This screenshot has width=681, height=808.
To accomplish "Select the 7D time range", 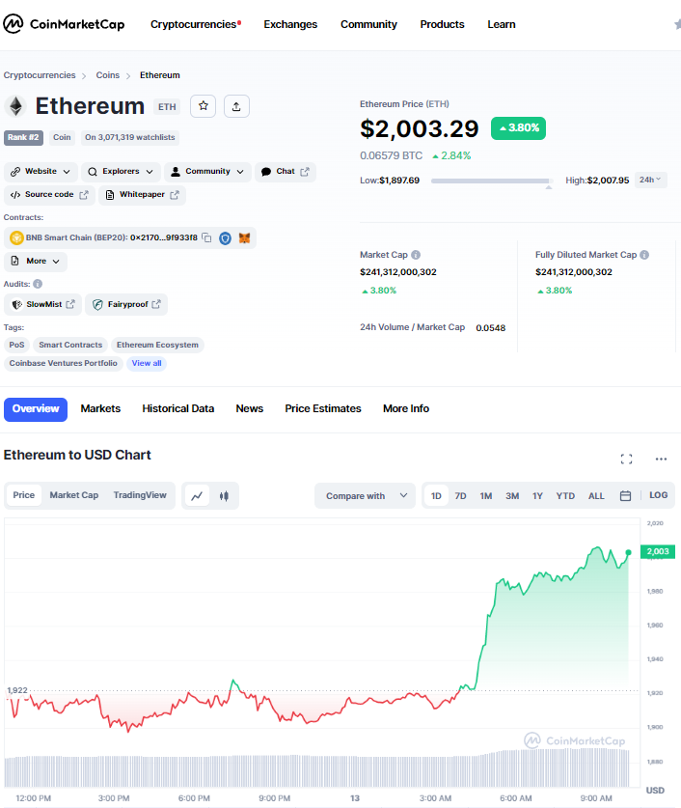I will click(460, 496).
